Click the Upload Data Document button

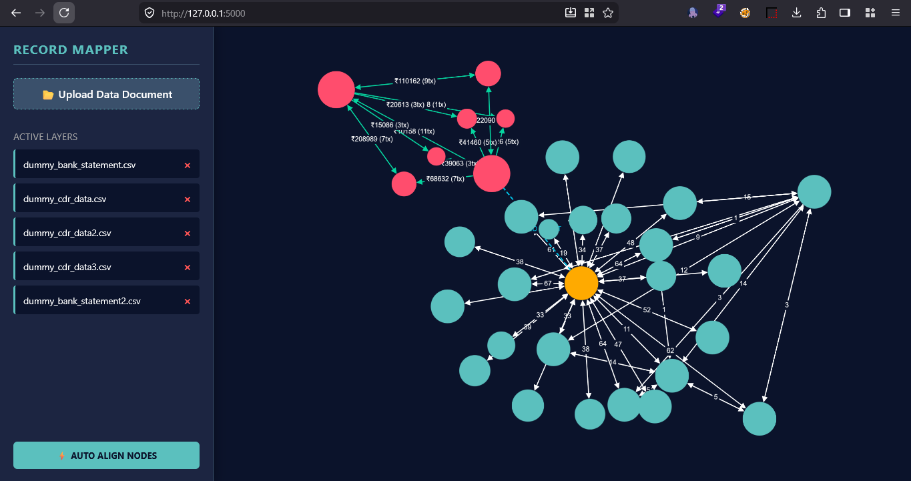[x=106, y=94]
